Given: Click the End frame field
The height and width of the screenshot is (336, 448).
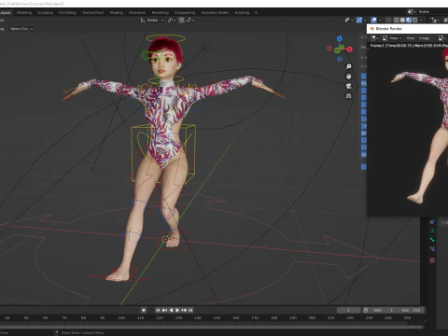Looking at the screenshot, I should 411,310.
